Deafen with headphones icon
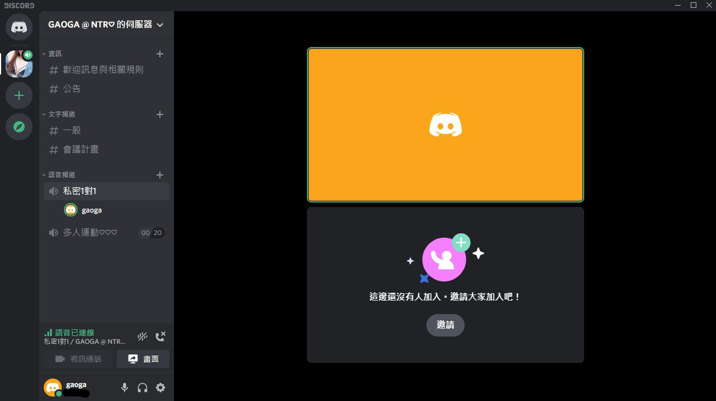716x401 pixels. pos(143,388)
